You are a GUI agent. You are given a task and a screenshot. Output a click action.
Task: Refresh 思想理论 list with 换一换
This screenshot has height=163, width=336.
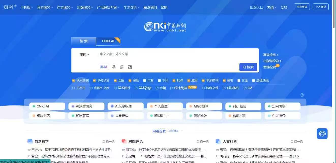(202, 141)
